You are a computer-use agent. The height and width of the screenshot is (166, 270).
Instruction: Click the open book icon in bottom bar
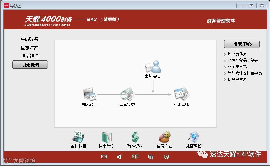click(135, 157)
